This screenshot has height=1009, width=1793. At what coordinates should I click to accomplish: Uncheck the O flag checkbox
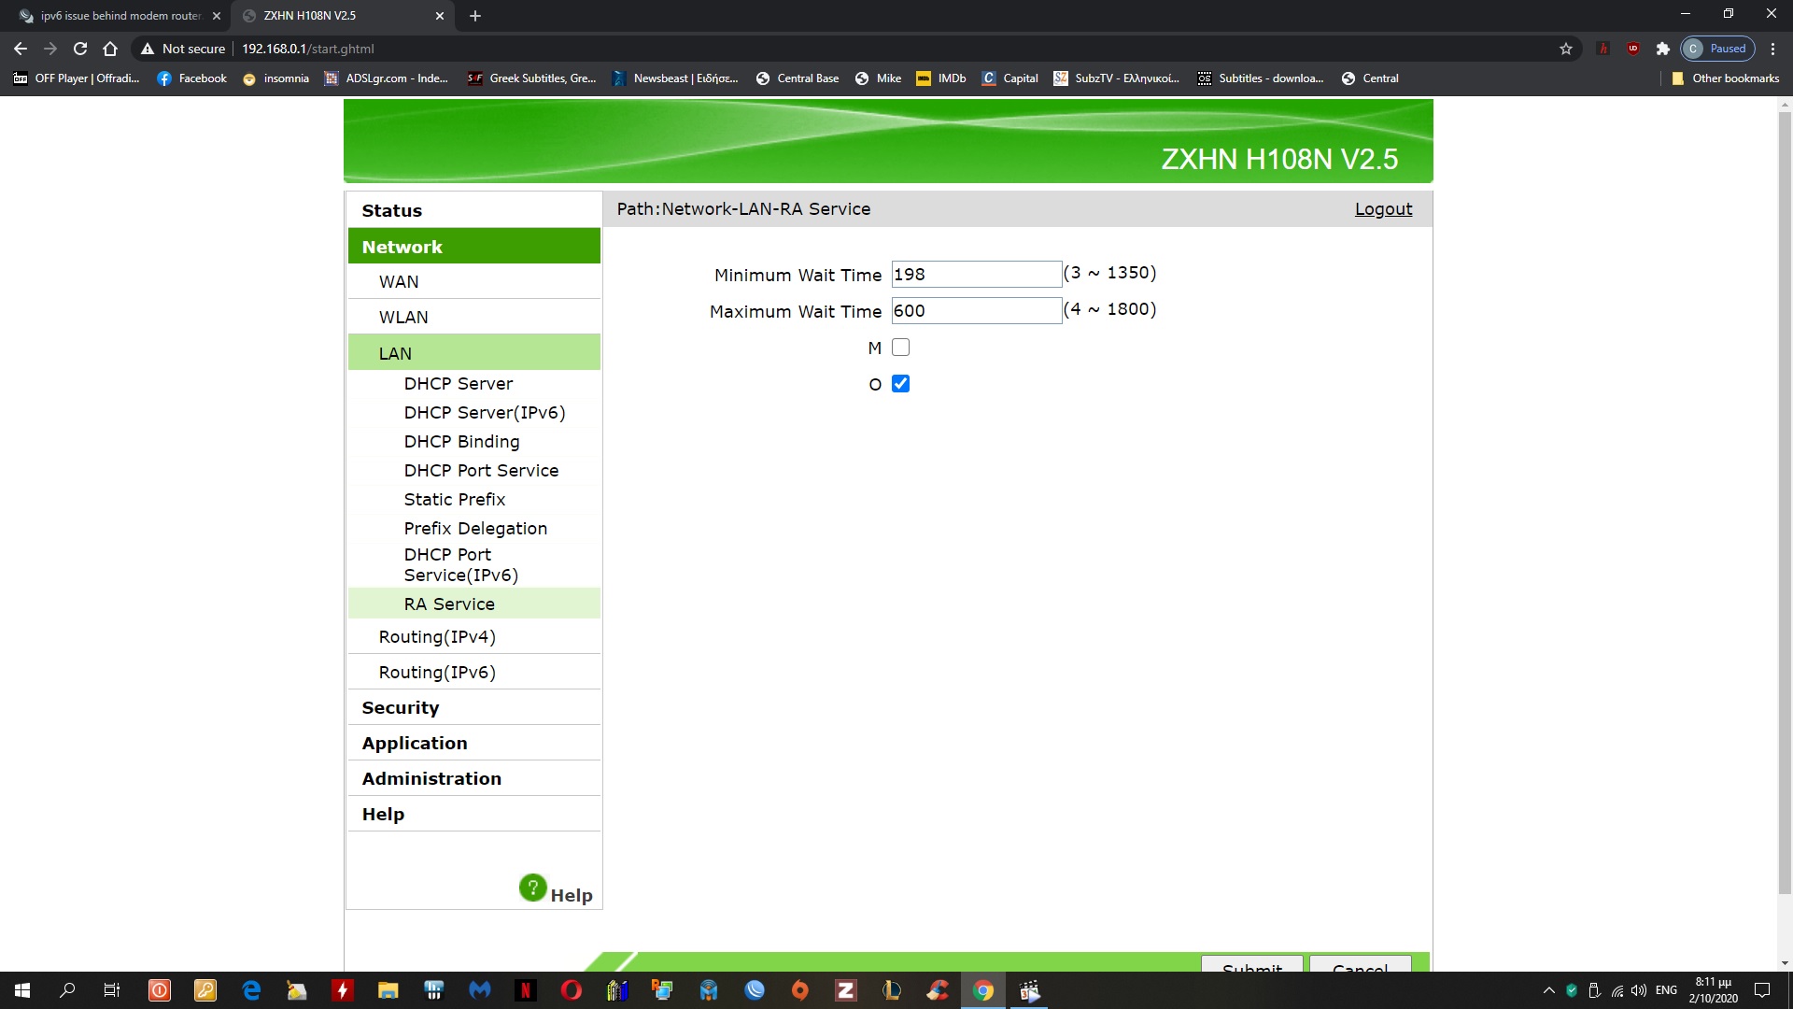[900, 384]
